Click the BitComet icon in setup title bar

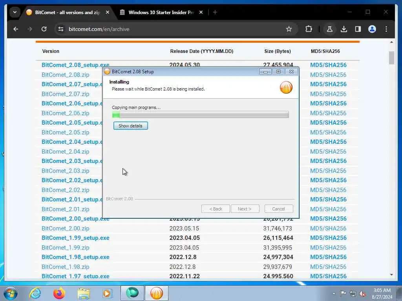coord(107,72)
